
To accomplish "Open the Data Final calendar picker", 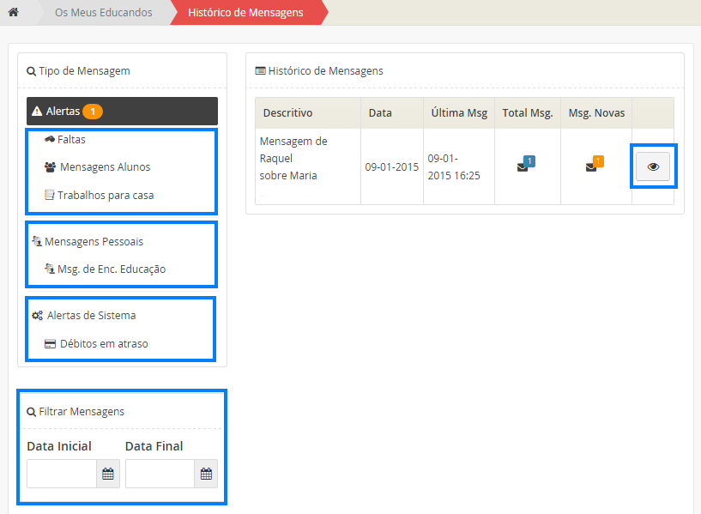I will coord(206,474).
